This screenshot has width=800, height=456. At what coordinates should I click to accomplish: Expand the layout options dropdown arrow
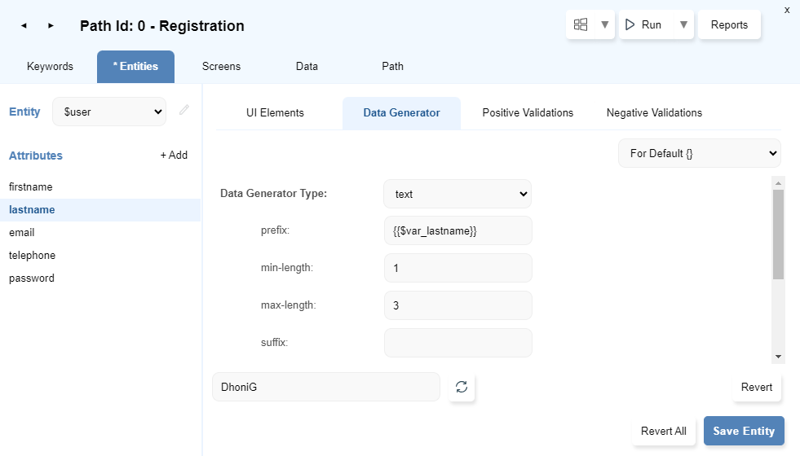pos(604,24)
